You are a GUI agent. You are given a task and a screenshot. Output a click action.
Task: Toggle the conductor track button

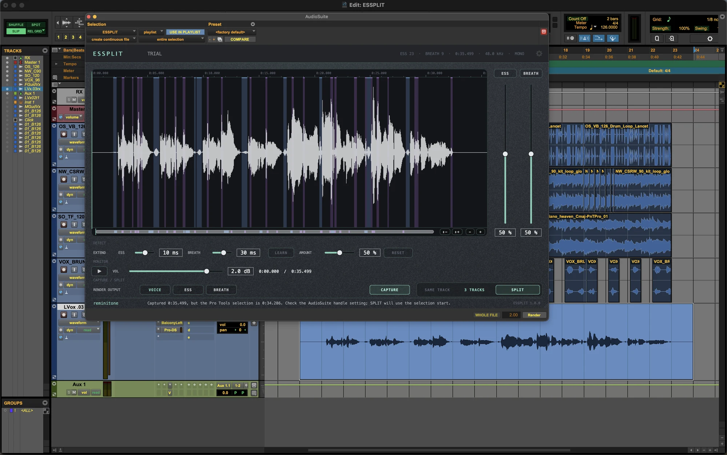[612, 38]
